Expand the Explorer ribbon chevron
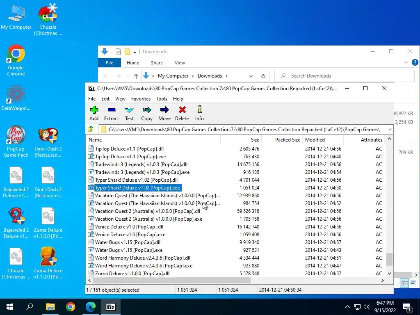This screenshot has width=420, height=315. tap(406, 62)
